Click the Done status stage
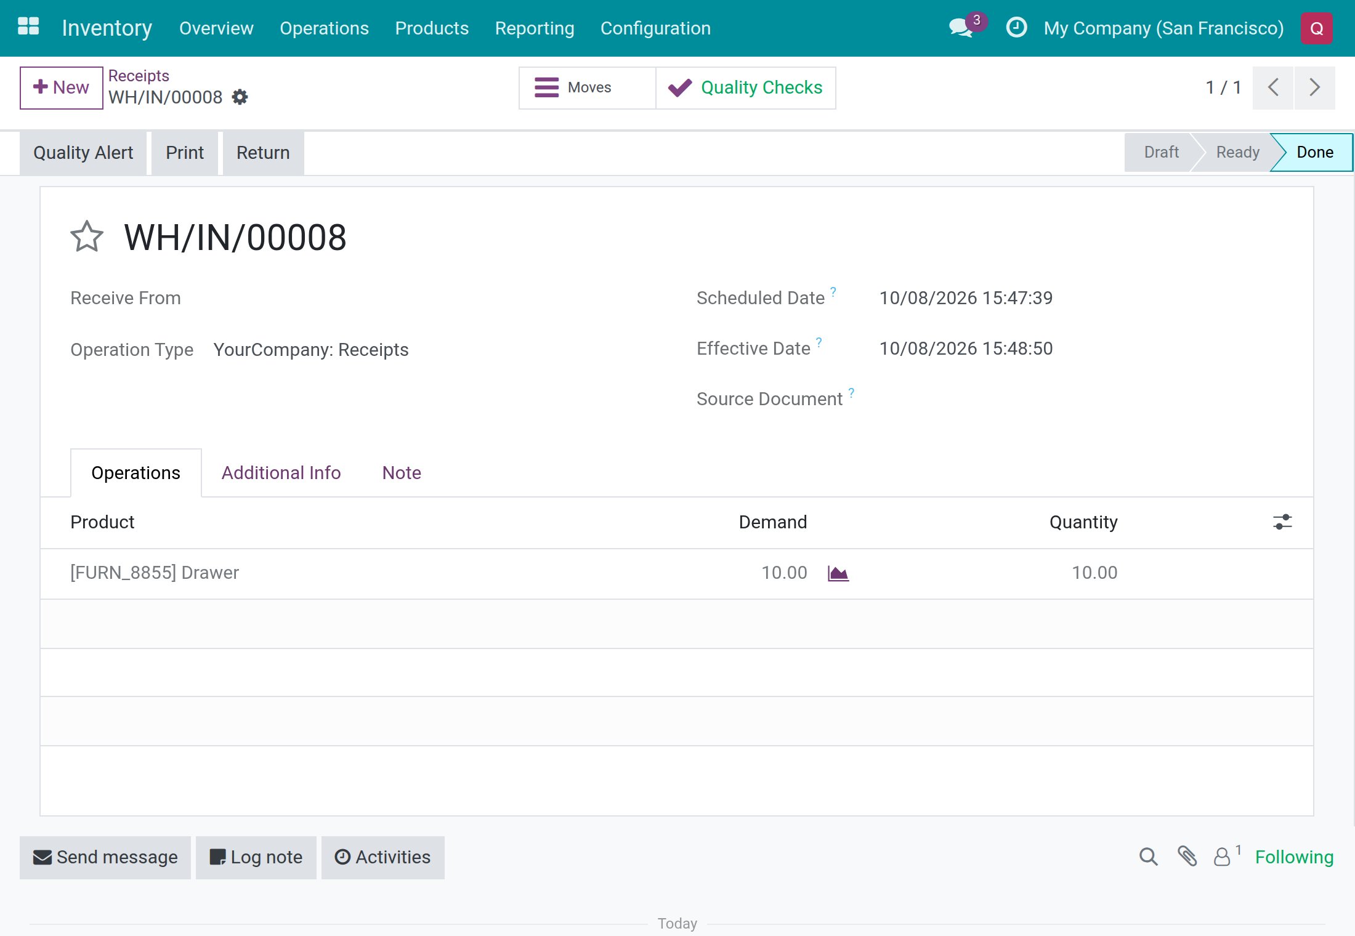Image resolution: width=1355 pixels, height=936 pixels. coord(1314,153)
